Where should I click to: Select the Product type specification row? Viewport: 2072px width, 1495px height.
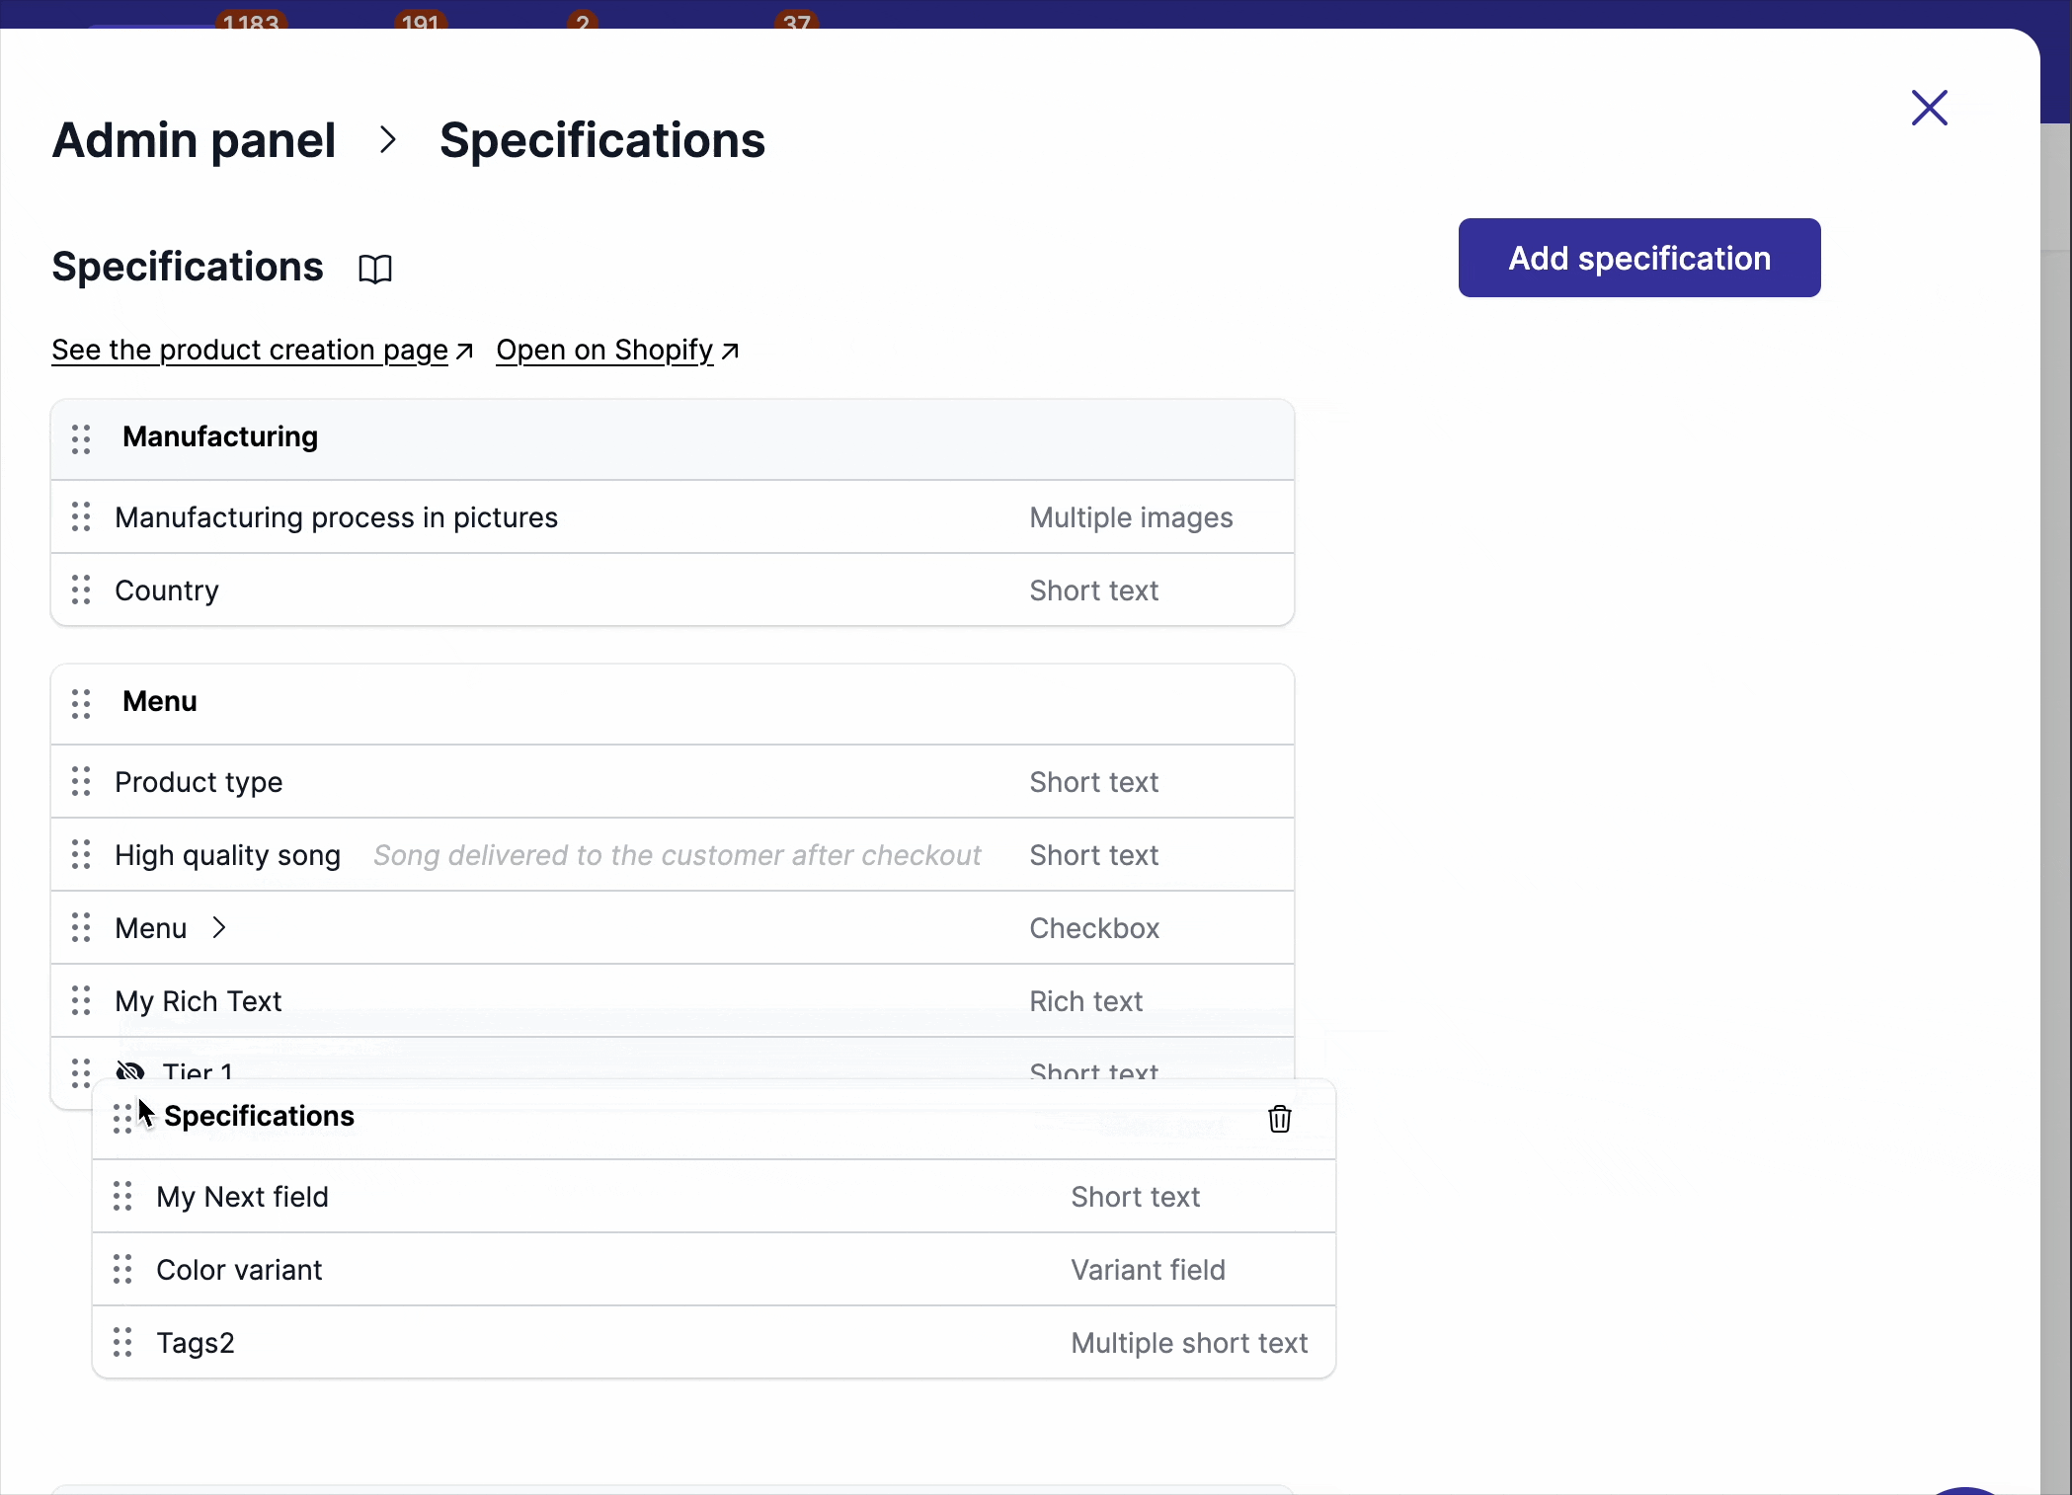pos(593,781)
